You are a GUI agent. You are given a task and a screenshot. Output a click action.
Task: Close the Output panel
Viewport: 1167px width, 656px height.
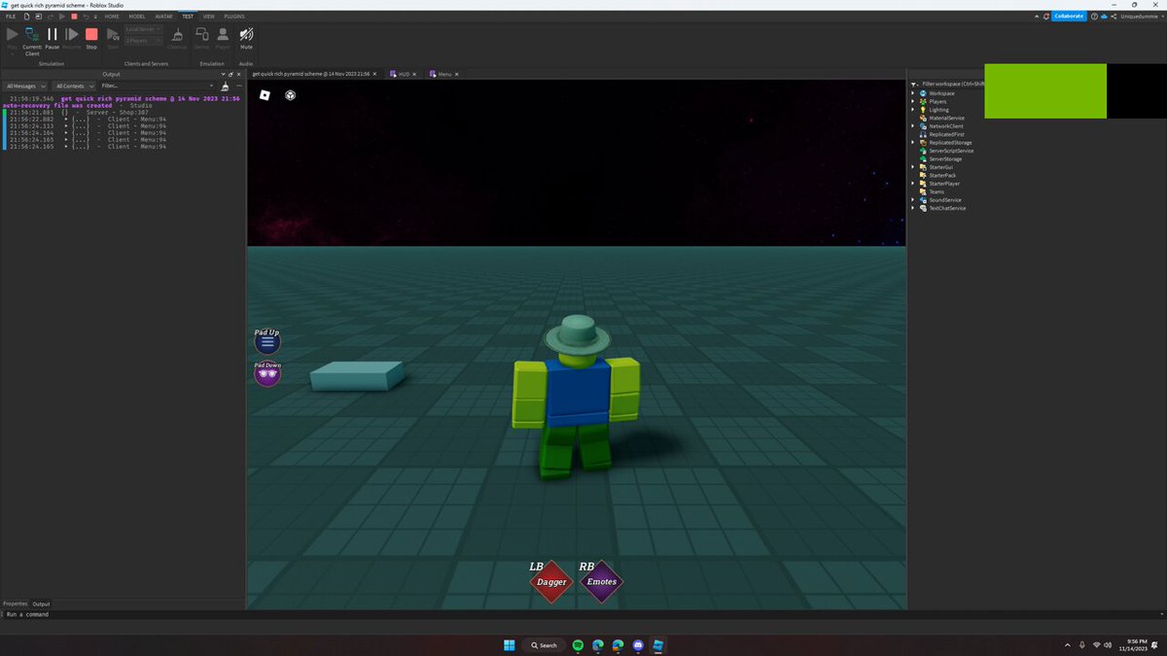pyautogui.click(x=238, y=74)
